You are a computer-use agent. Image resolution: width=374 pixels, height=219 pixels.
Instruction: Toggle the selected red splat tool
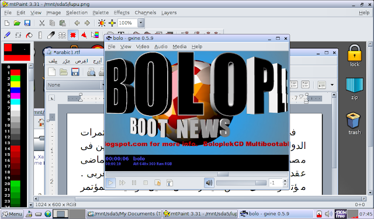tap(73, 35)
